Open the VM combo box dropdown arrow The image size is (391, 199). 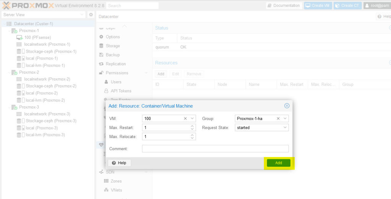pos(192,119)
